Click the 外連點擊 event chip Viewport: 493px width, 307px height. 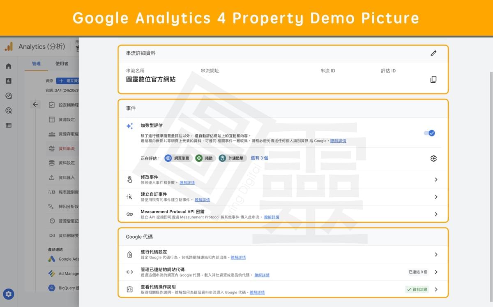coord(233,158)
